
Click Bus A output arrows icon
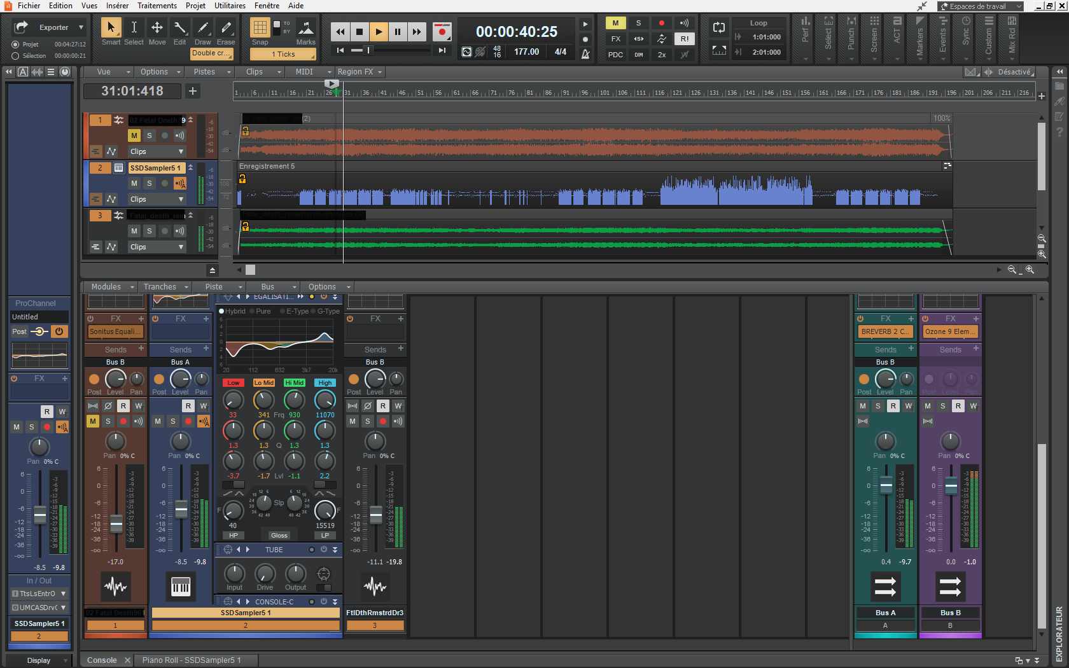coord(885,587)
